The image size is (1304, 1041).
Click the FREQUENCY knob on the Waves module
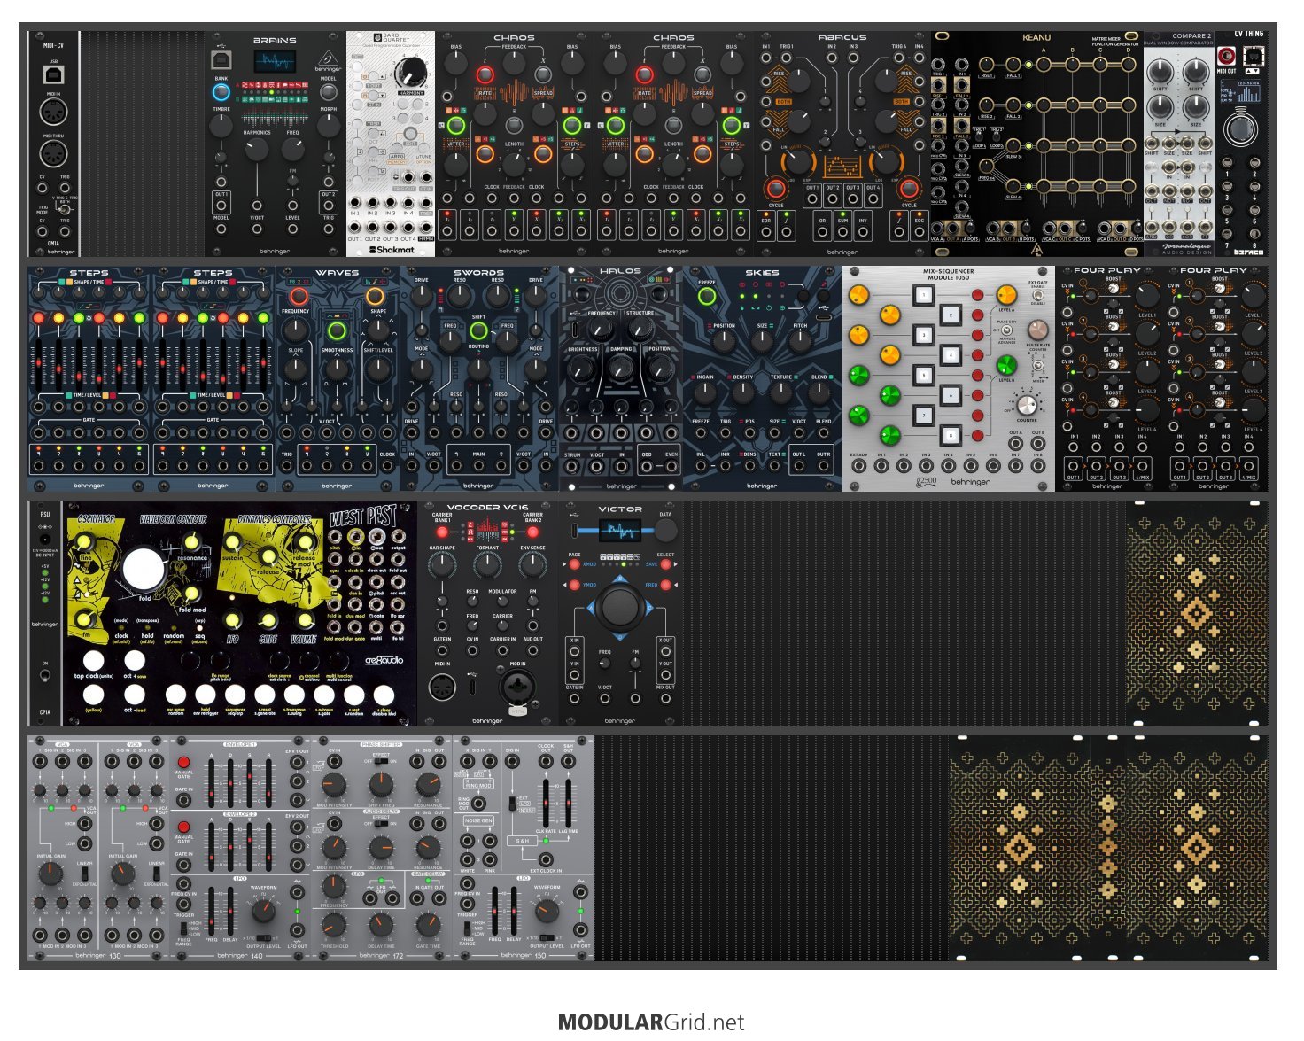click(296, 330)
